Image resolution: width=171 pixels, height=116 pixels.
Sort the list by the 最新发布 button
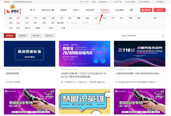(23, 36)
